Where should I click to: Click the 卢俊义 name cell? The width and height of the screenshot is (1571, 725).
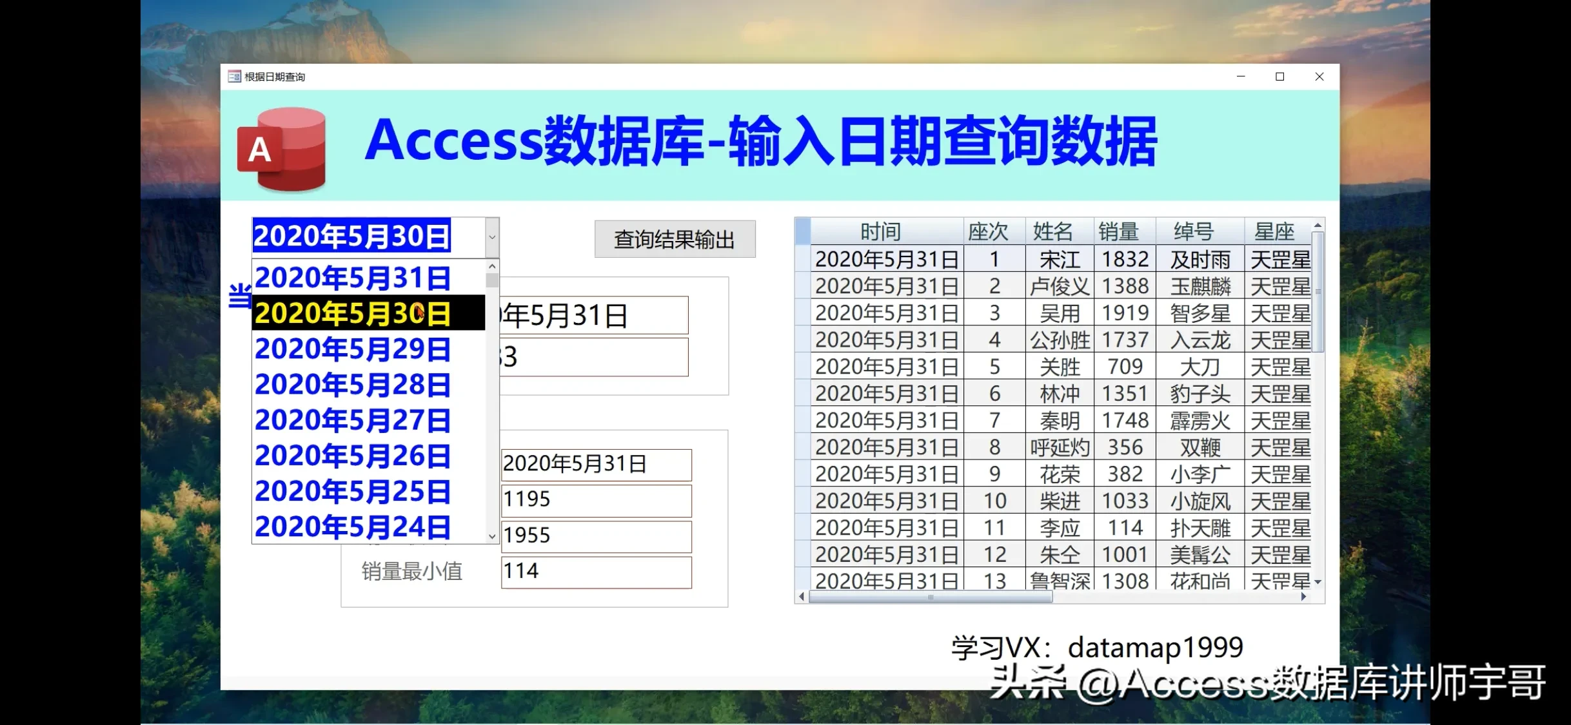click(x=1060, y=286)
